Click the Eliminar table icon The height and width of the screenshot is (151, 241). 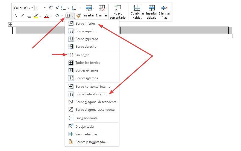(102, 8)
